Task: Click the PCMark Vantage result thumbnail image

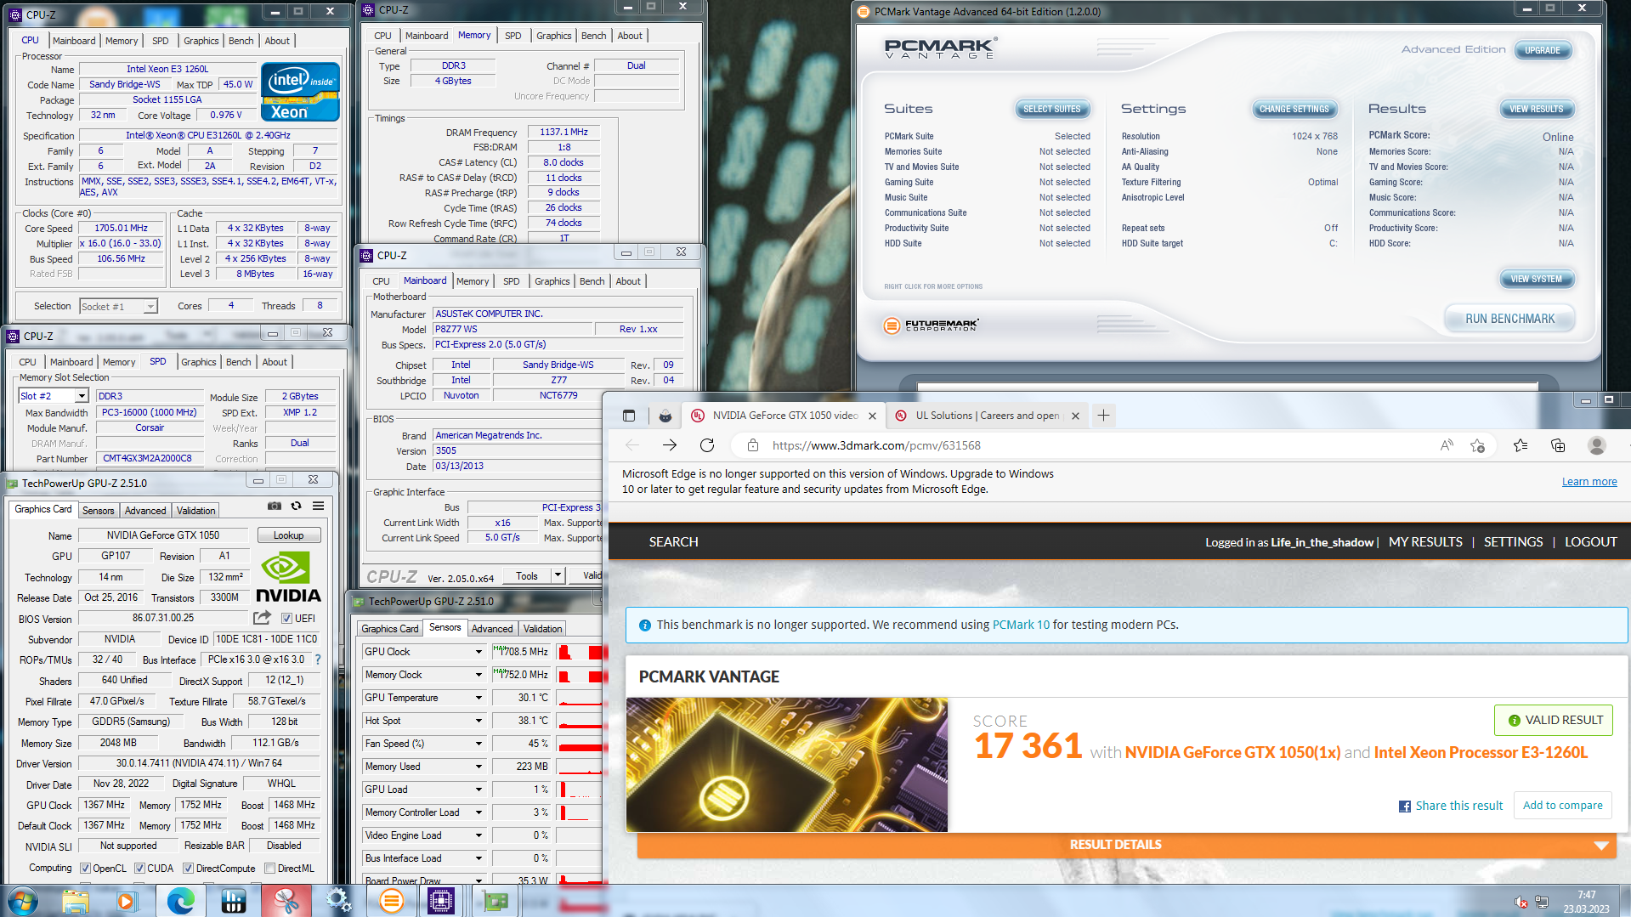Action: pos(787,765)
